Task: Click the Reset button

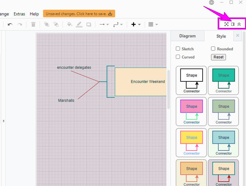Action: pos(218,57)
